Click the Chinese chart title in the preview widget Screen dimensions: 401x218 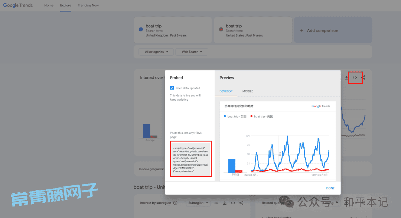click(x=239, y=106)
